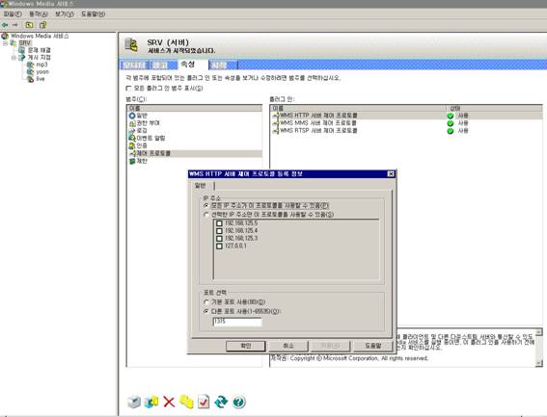The width and height of the screenshot is (547, 417).
Task: Select the mp3 publishing point
Action: (x=41, y=65)
